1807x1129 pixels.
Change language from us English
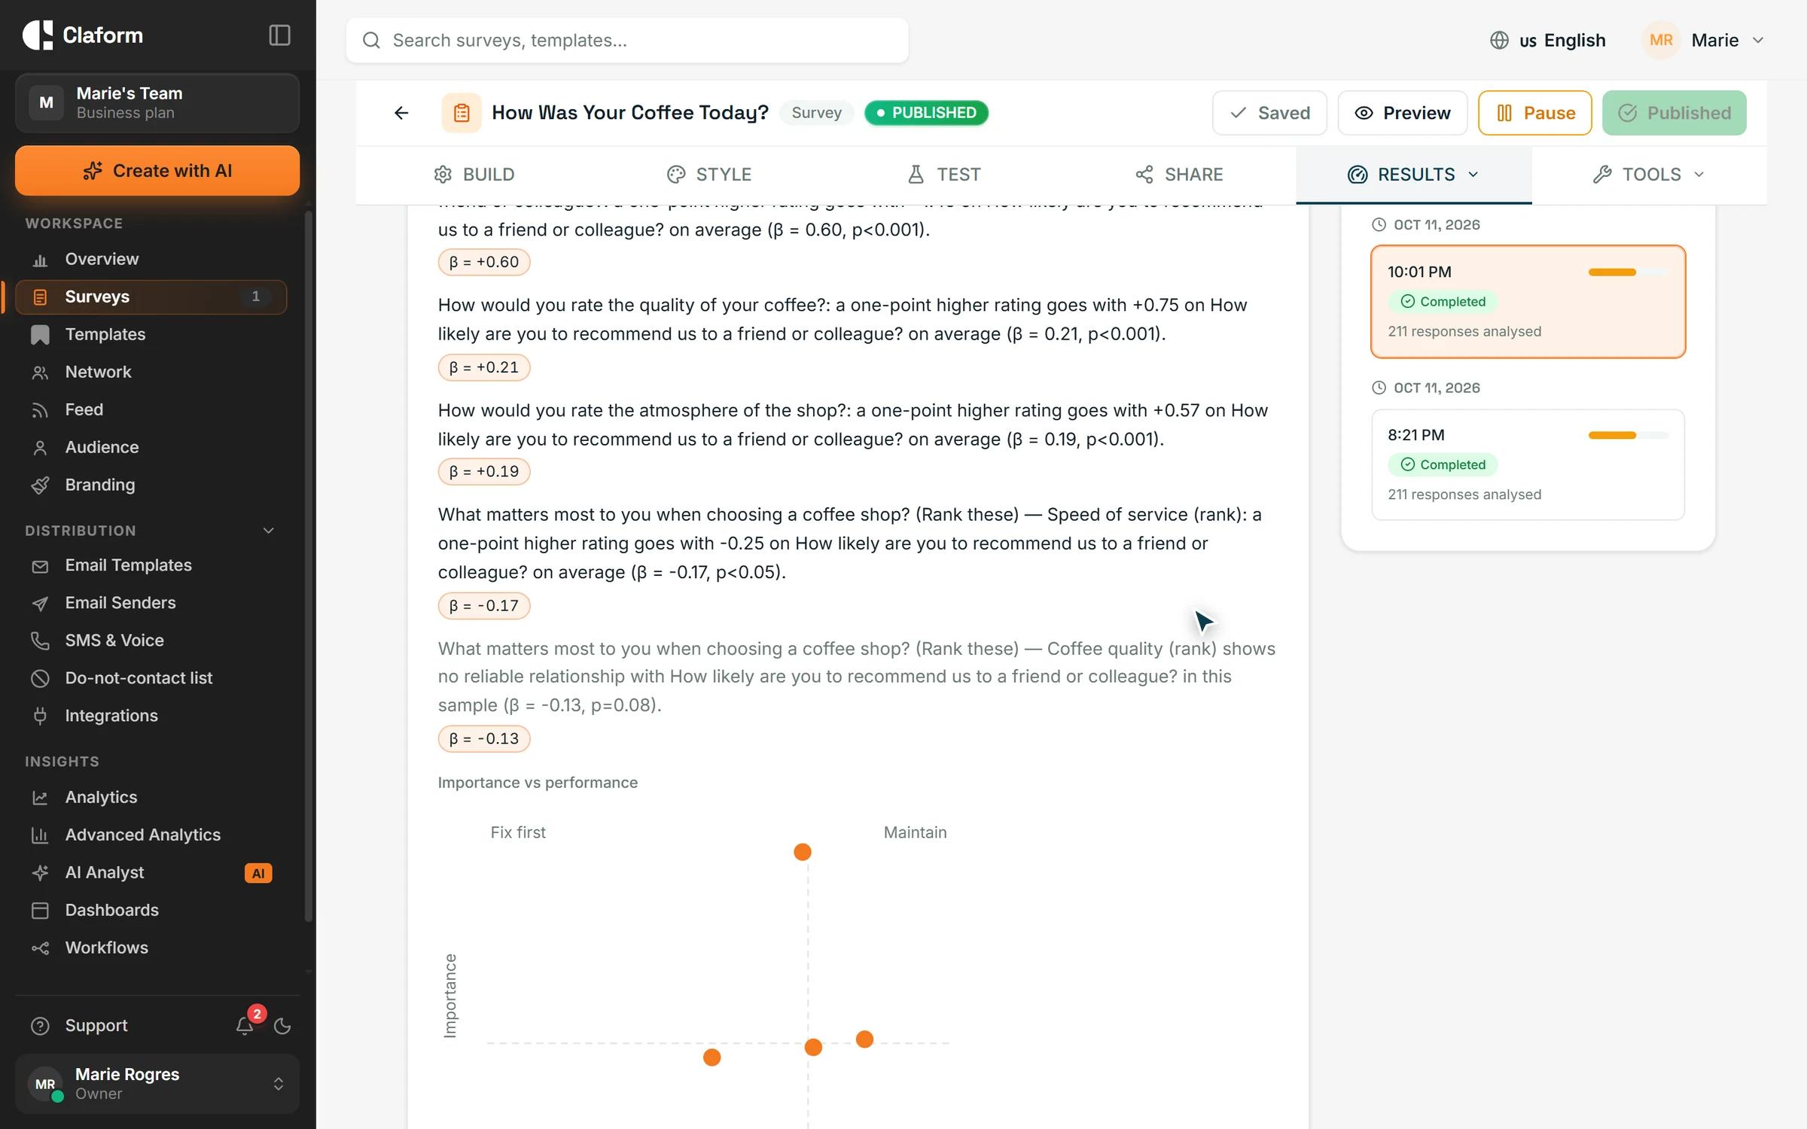tap(1547, 41)
